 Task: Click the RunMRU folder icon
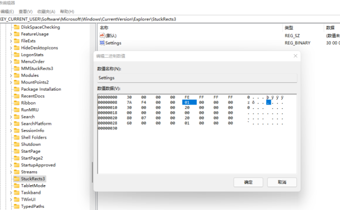point(16,110)
